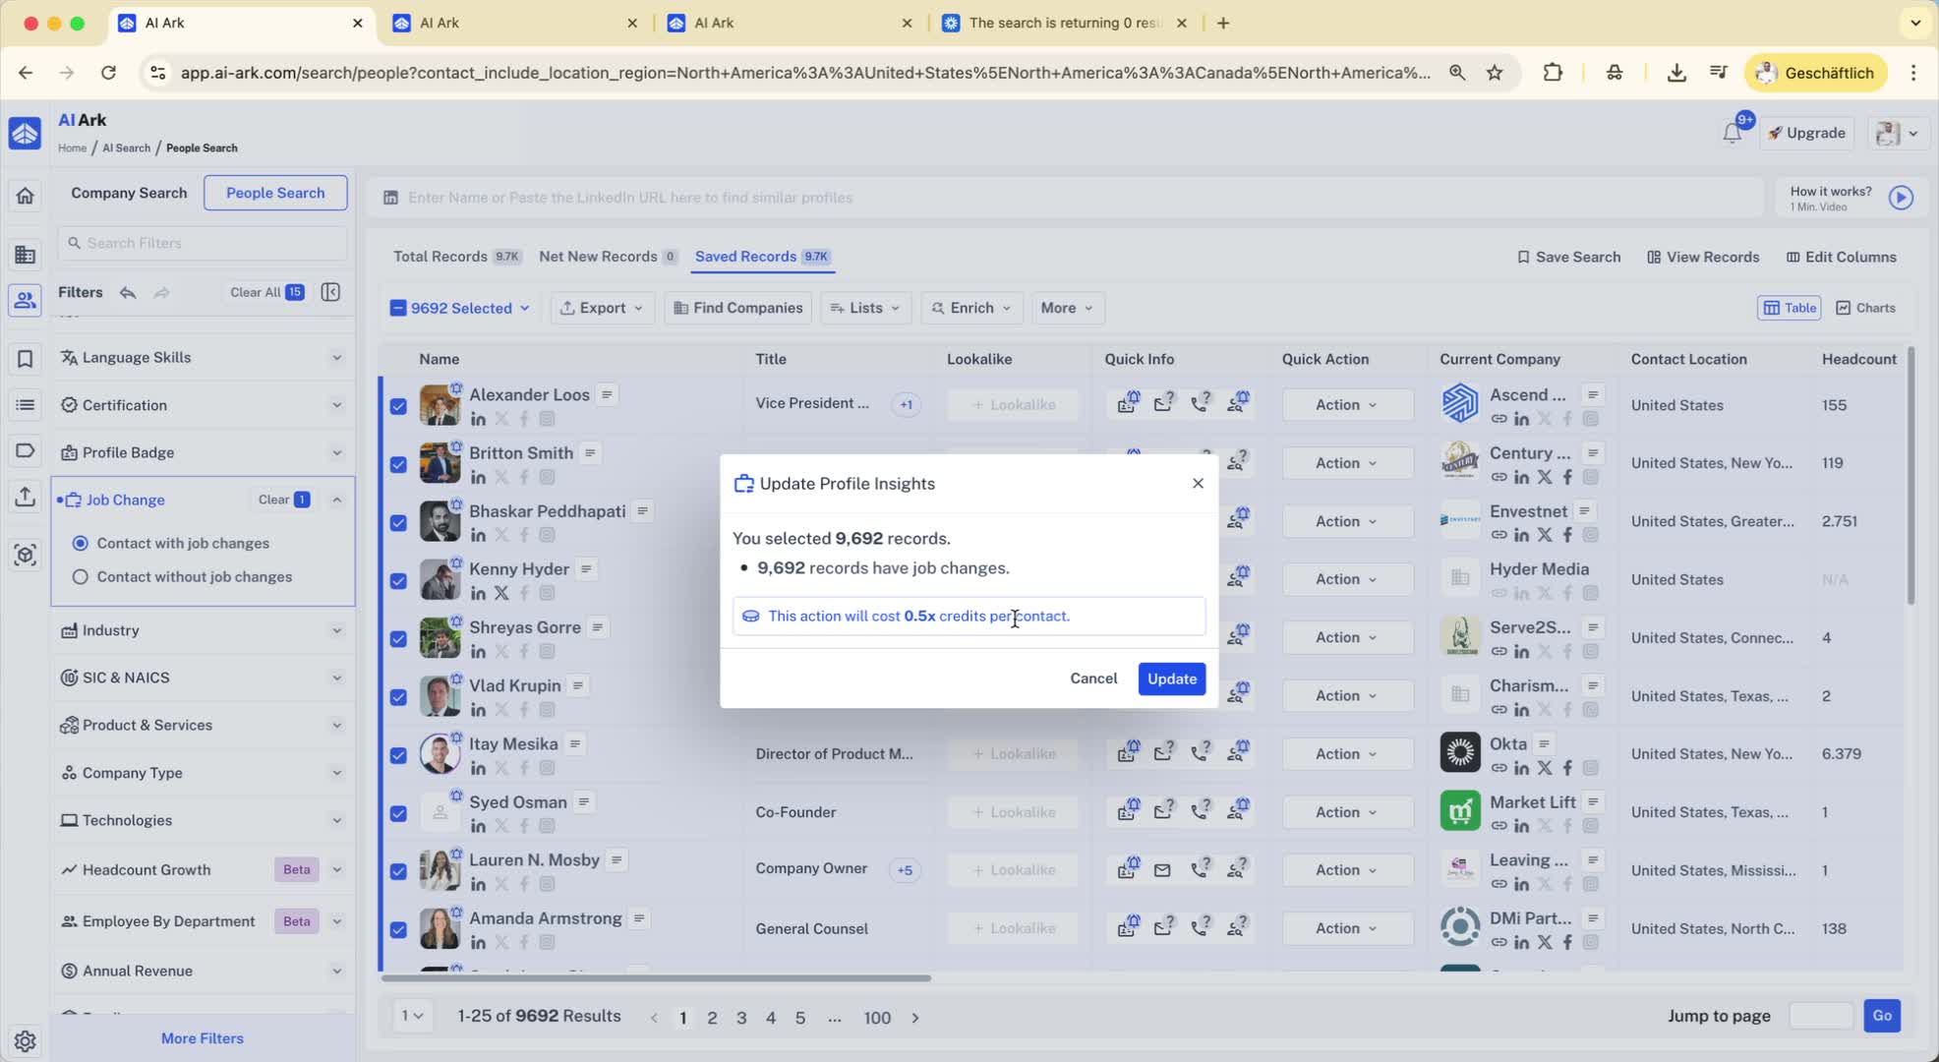The image size is (1939, 1062).
Task: Open the Action dropdown for Okta row
Action: [1345, 754]
